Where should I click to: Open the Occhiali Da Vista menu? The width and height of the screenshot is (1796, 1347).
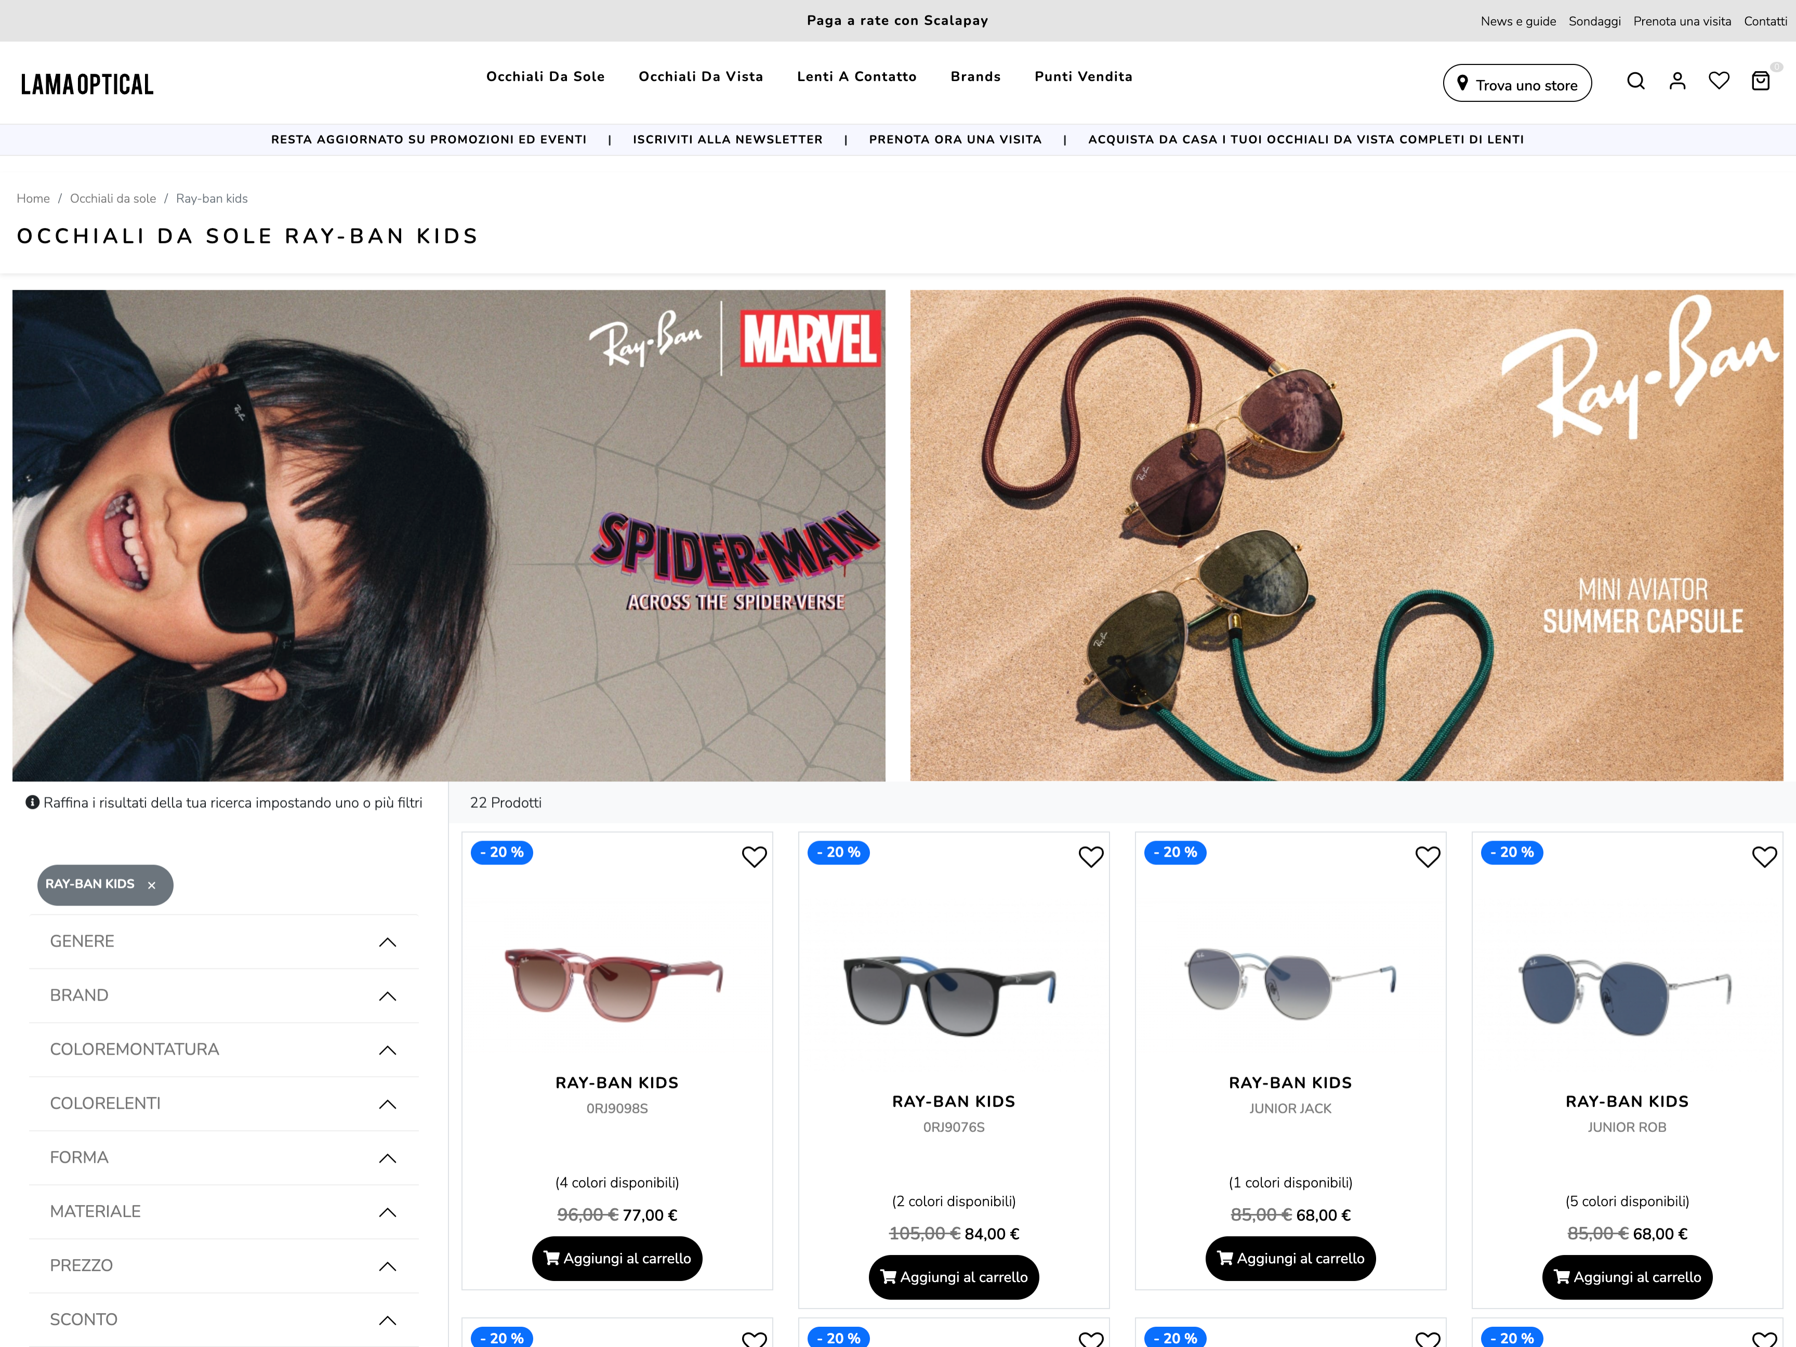(x=701, y=76)
